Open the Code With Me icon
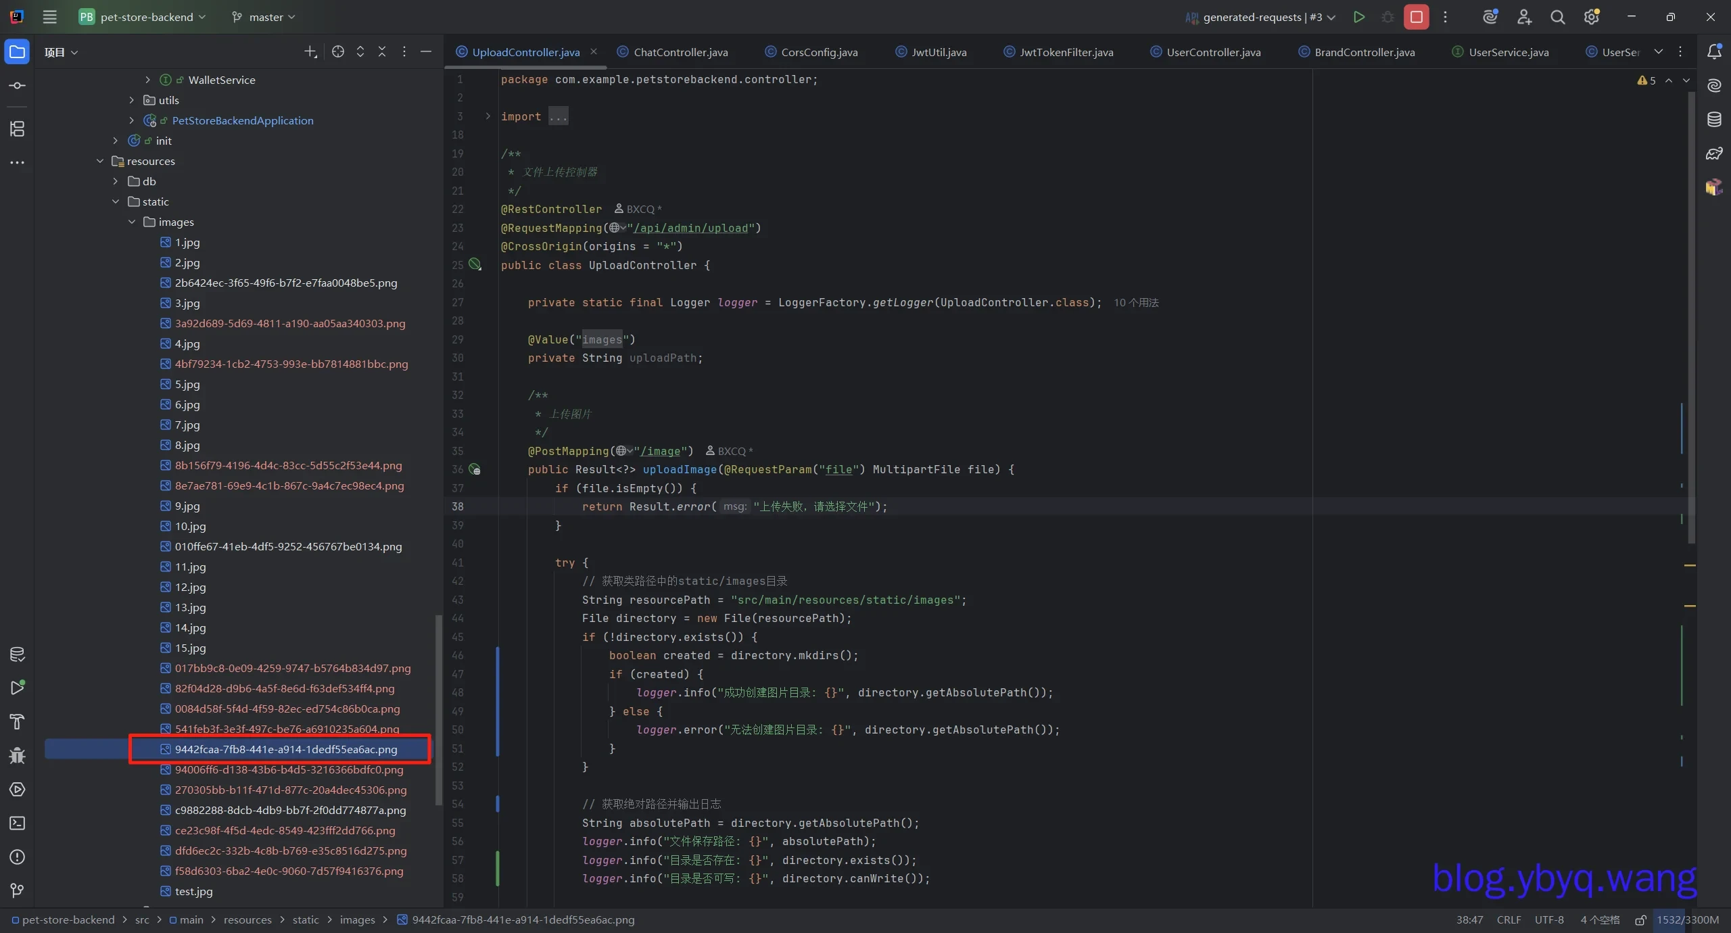Image resolution: width=1731 pixels, height=933 pixels. click(1524, 17)
